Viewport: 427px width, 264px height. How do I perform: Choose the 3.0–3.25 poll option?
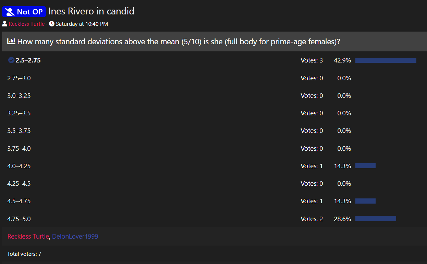coord(19,96)
